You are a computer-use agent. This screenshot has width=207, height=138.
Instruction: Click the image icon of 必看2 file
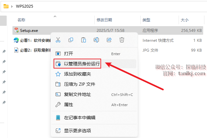pos(16,50)
